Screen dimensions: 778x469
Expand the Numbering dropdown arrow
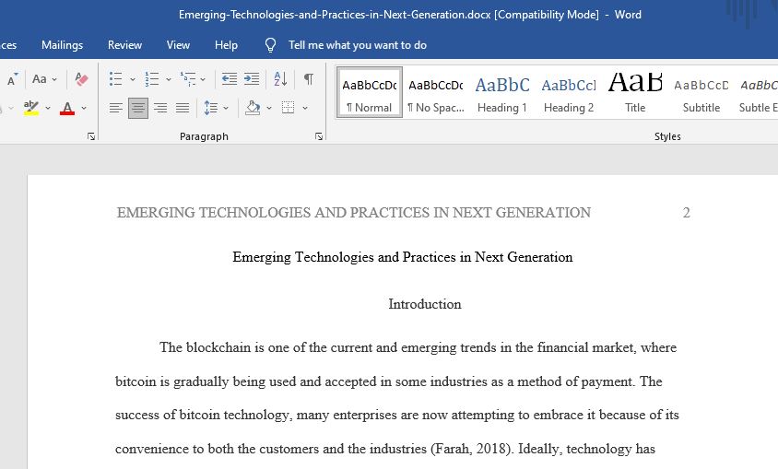click(x=169, y=79)
